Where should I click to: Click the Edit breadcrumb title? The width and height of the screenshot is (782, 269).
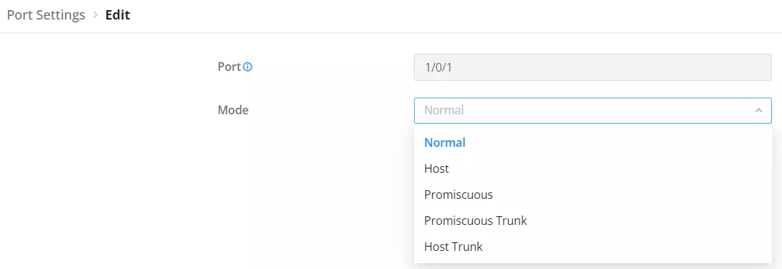click(x=118, y=15)
